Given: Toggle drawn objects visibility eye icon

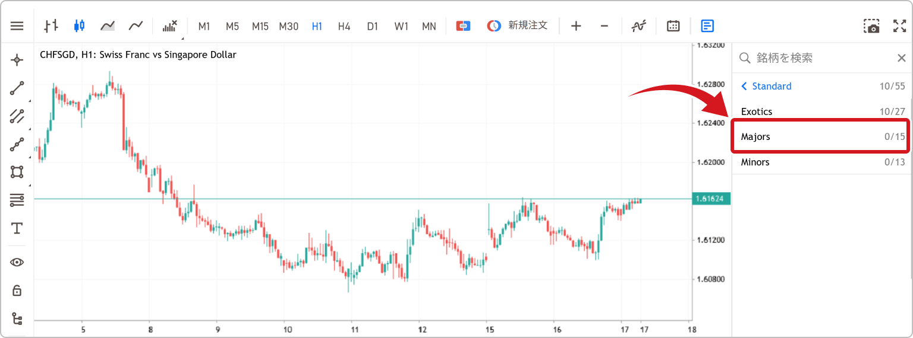Looking at the screenshot, I should pos(17,262).
